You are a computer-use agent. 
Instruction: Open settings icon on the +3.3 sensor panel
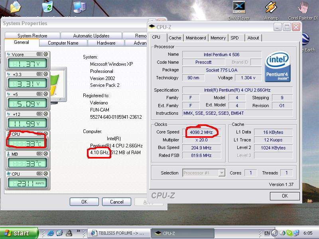[x=39, y=74]
